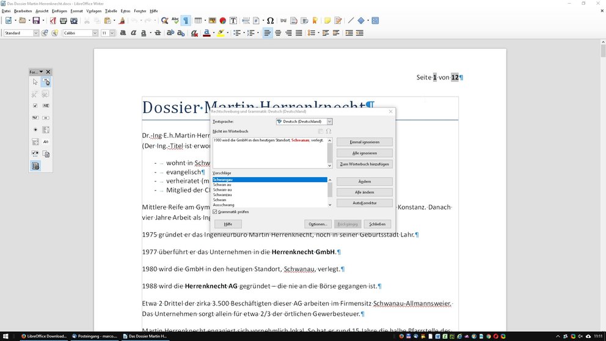Click the Abc spelling check icon

pyautogui.click(x=175, y=21)
